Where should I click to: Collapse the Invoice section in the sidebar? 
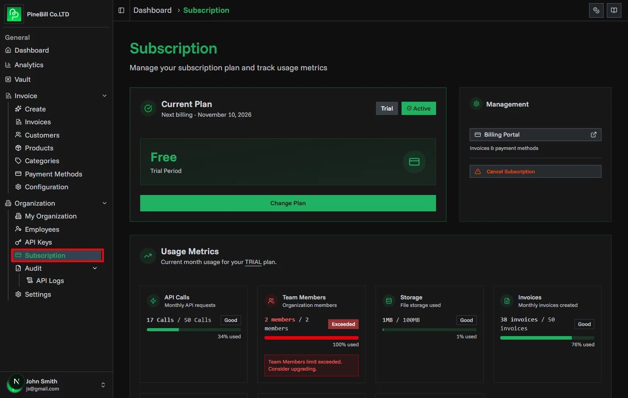[104, 96]
